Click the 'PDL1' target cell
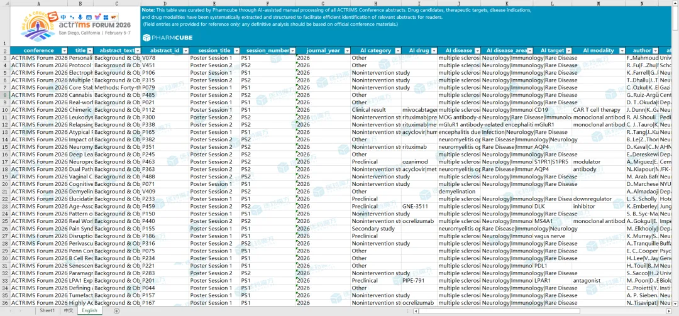 [x=552, y=266]
